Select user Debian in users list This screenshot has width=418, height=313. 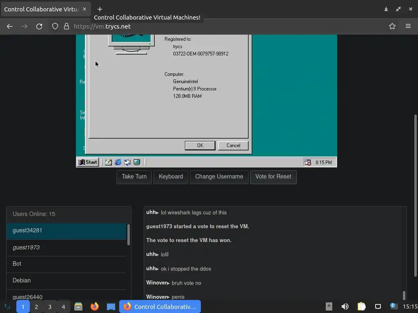click(66, 281)
